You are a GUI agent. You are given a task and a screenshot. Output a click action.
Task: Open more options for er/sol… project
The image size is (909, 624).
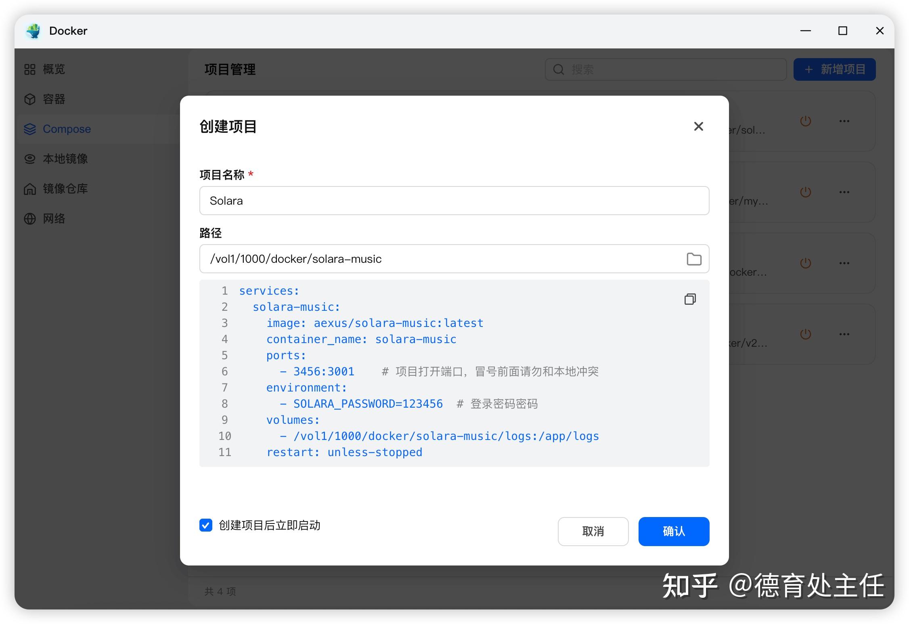844,121
